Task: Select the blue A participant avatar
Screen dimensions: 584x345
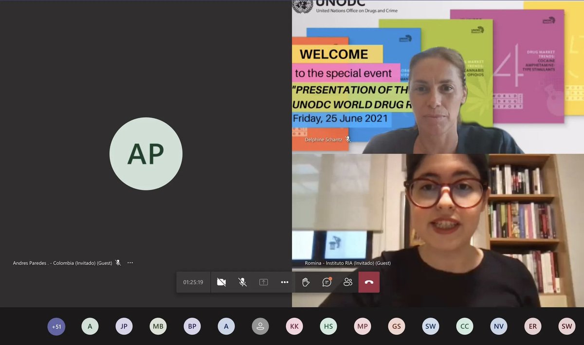Action: tap(226, 327)
